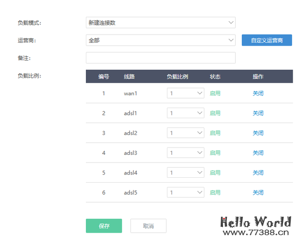This screenshot has width=307, height=247.
Task: Open 负载比例 dropdown for adsl1
Action: [x=186, y=113]
